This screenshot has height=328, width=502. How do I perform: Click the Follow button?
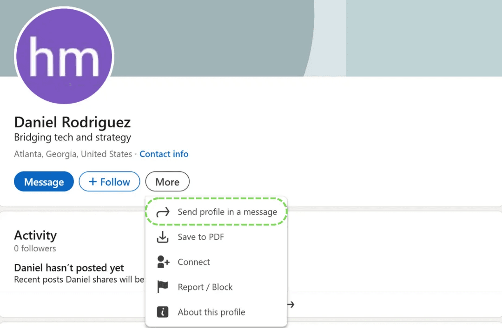[x=109, y=182]
